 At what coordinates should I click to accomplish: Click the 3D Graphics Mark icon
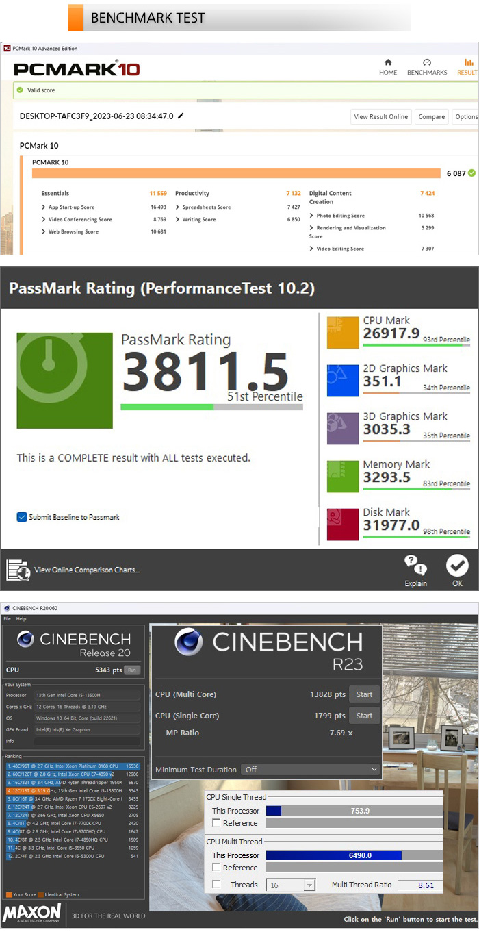pos(342,428)
